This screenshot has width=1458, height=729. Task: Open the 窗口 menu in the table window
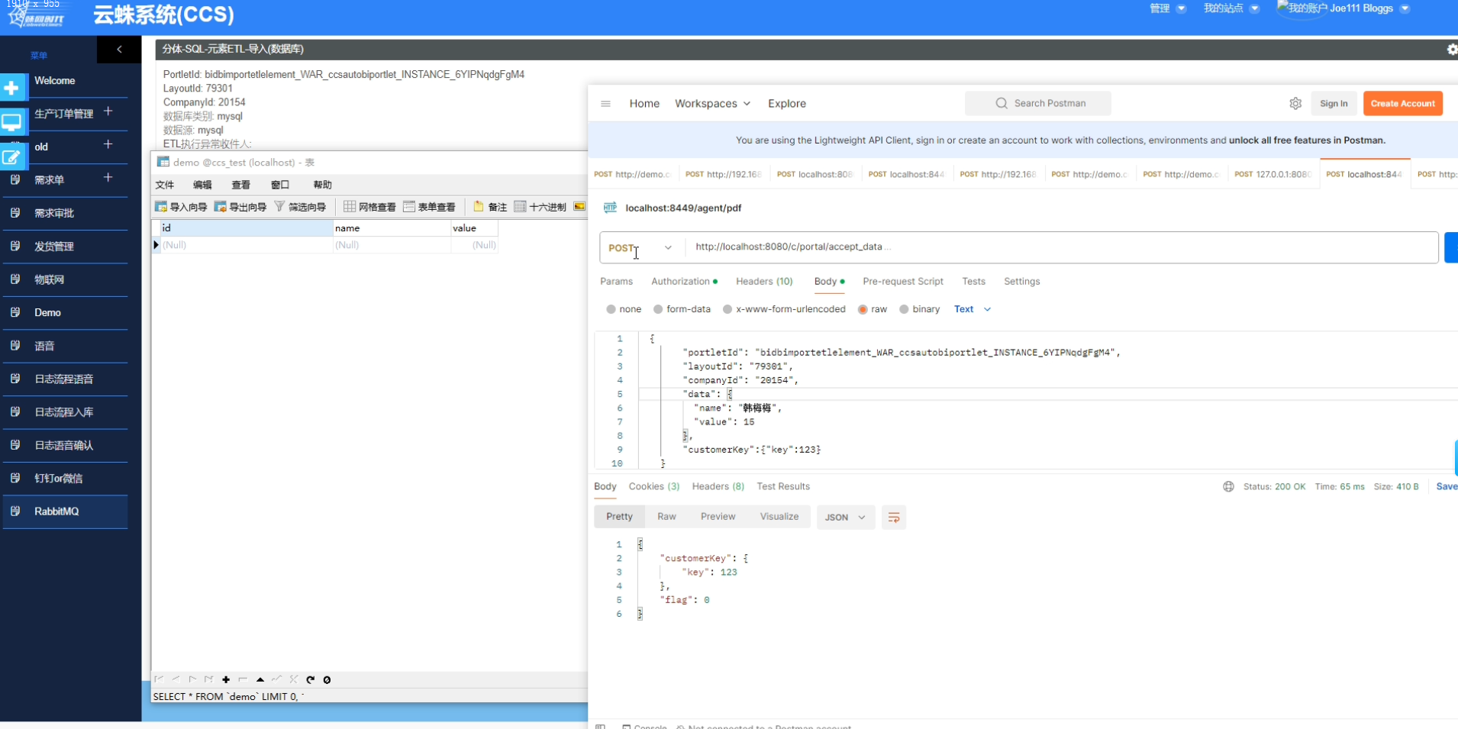[280, 185]
